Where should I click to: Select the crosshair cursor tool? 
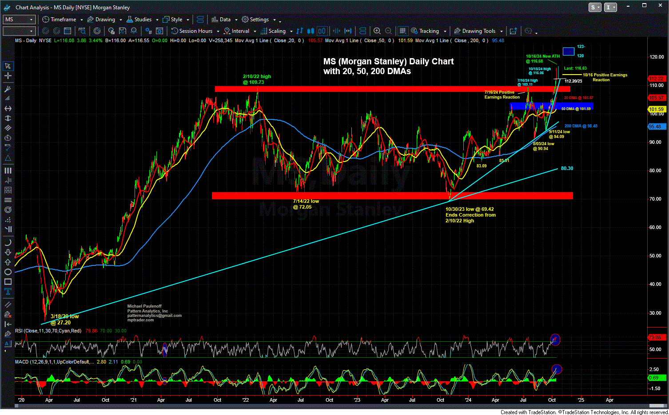point(8,75)
